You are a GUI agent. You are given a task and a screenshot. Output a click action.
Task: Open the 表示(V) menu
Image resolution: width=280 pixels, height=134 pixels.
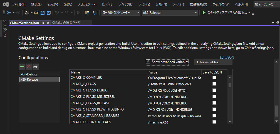53,4
